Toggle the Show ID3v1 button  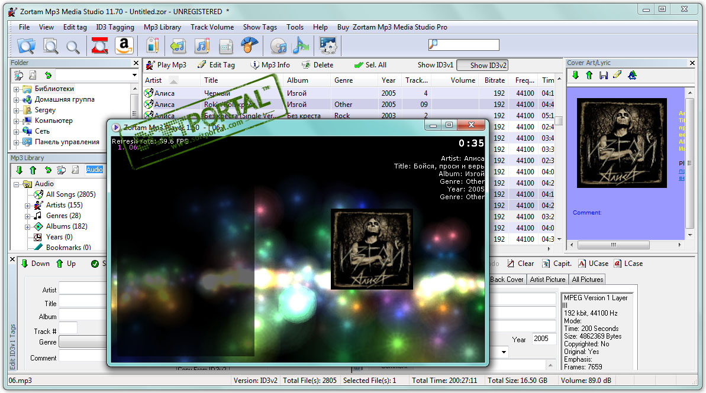tap(435, 65)
